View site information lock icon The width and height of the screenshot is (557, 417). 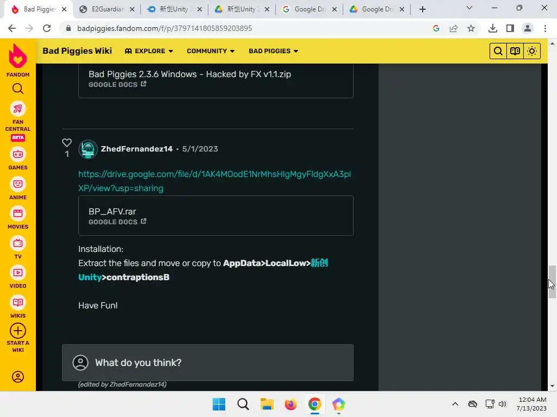pyautogui.click(x=69, y=28)
